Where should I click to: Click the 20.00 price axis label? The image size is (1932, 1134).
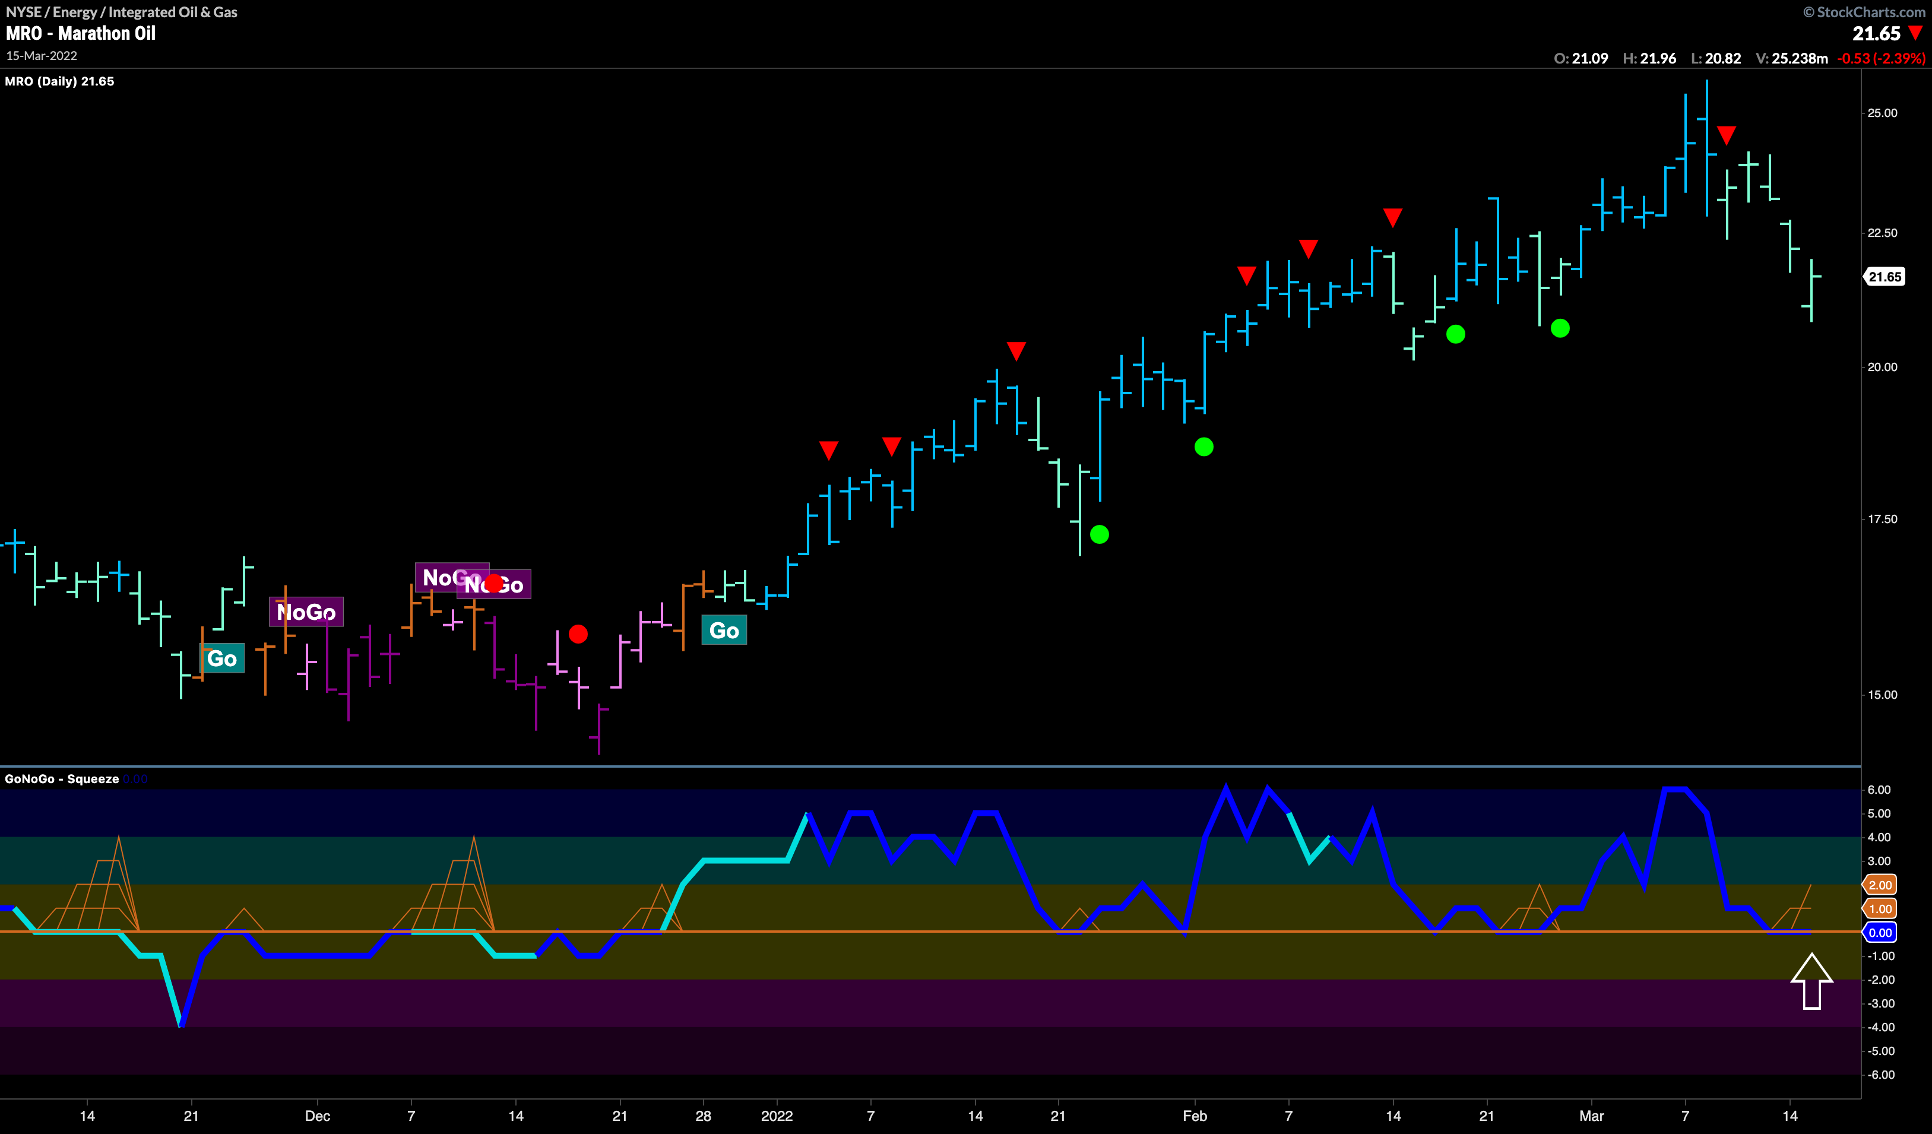(1882, 368)
